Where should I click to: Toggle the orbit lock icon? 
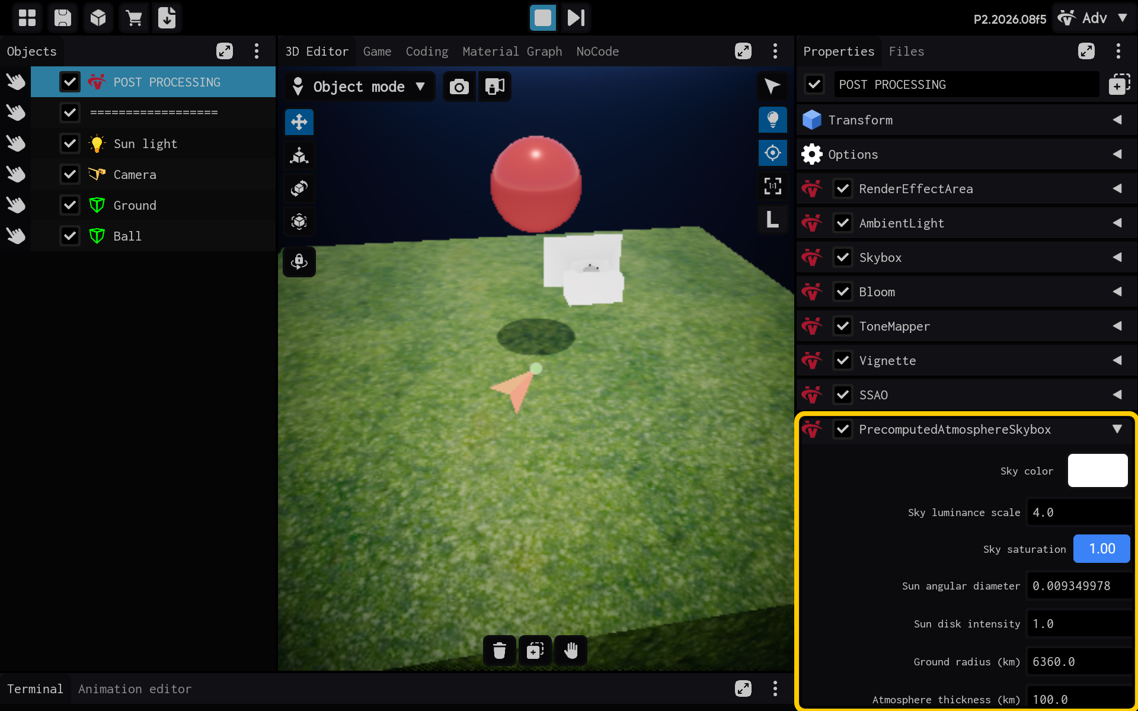(299, 262)
